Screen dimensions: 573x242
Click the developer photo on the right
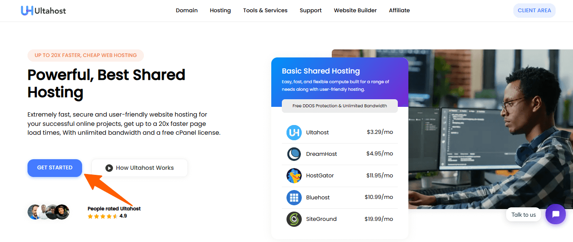490,129
